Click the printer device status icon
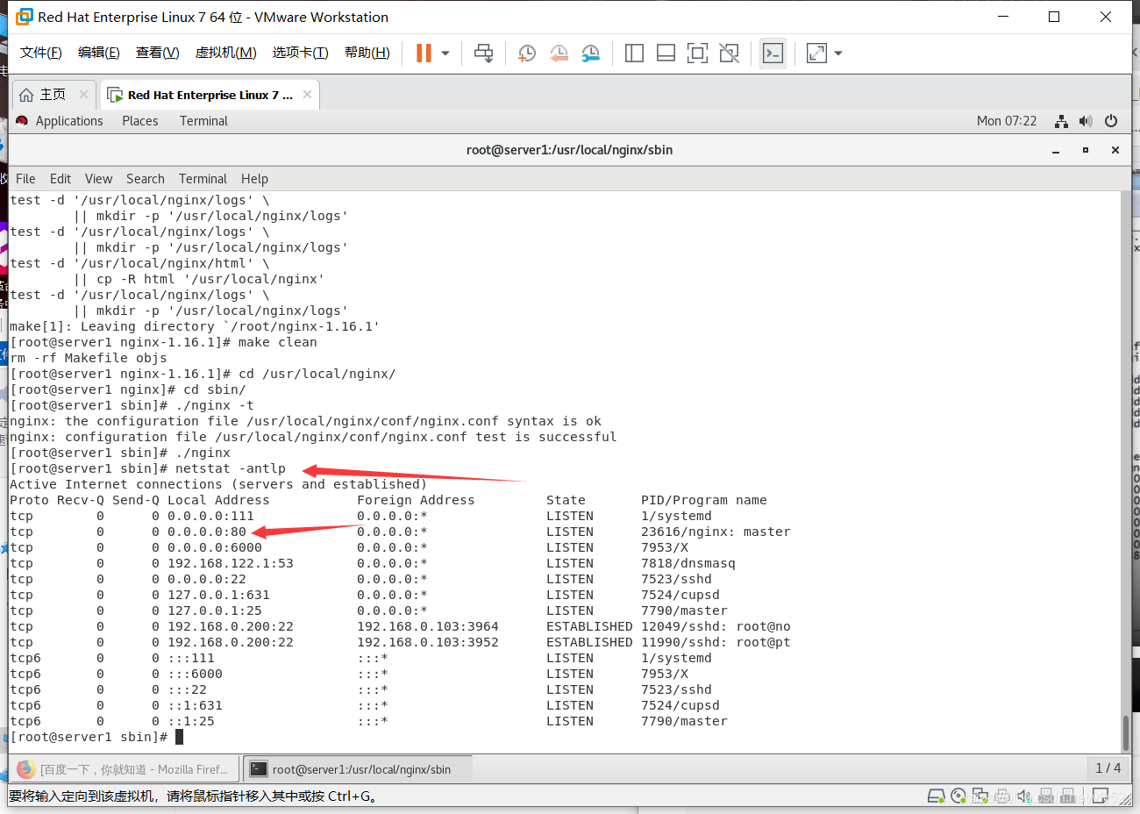Screen dimensions: 1140x814 pos(1002,796)
